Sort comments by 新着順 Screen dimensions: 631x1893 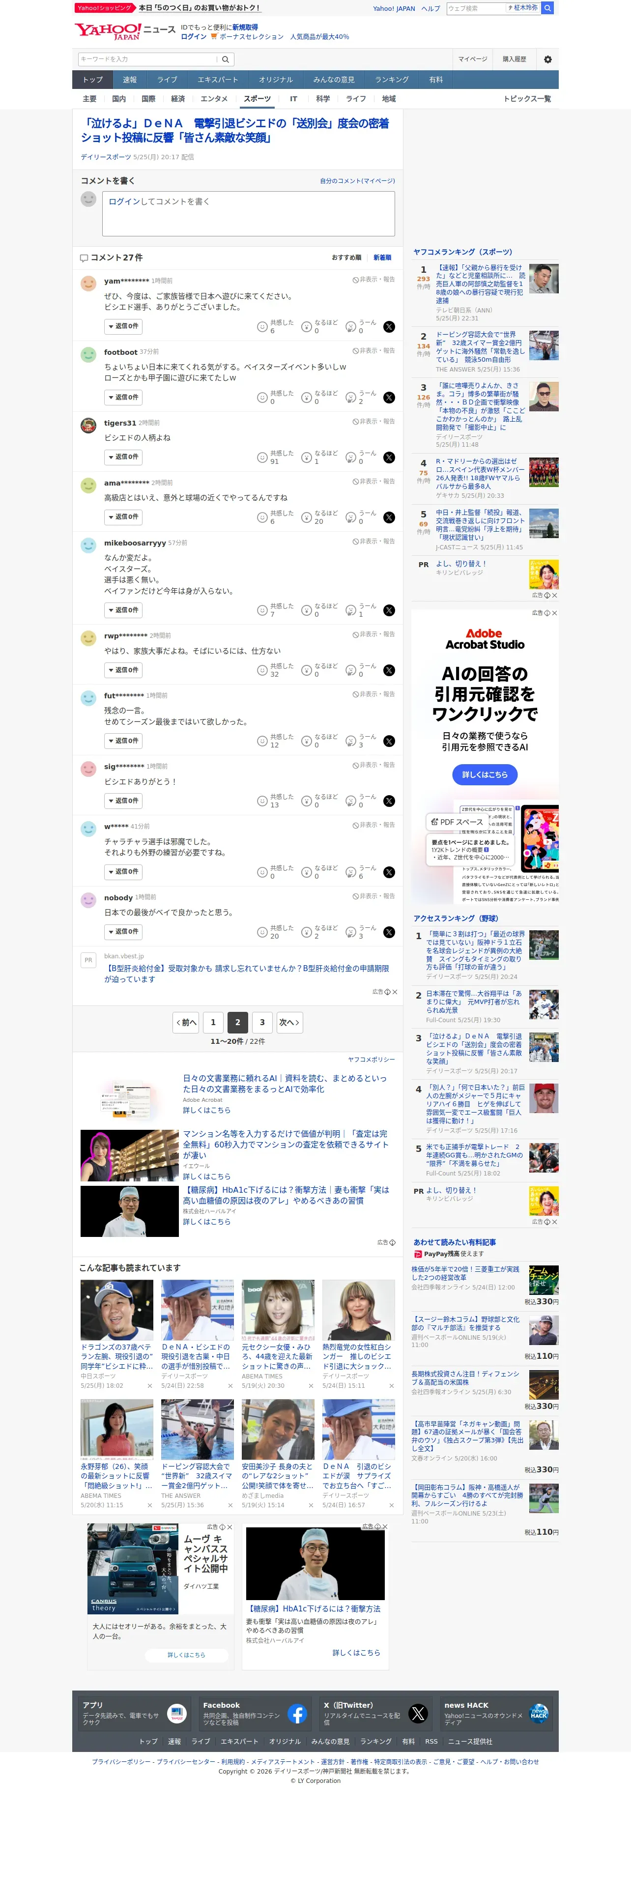pyautogui.click(x=382, y=258)
